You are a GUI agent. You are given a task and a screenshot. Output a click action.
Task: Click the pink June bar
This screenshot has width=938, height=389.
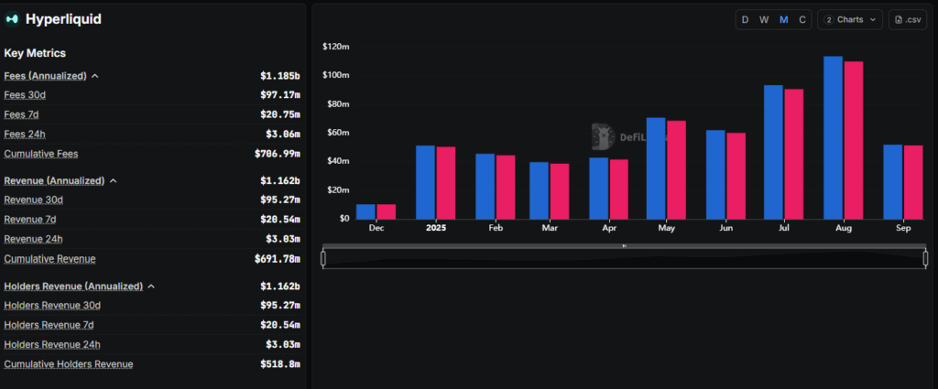click(x=736, y=176)
